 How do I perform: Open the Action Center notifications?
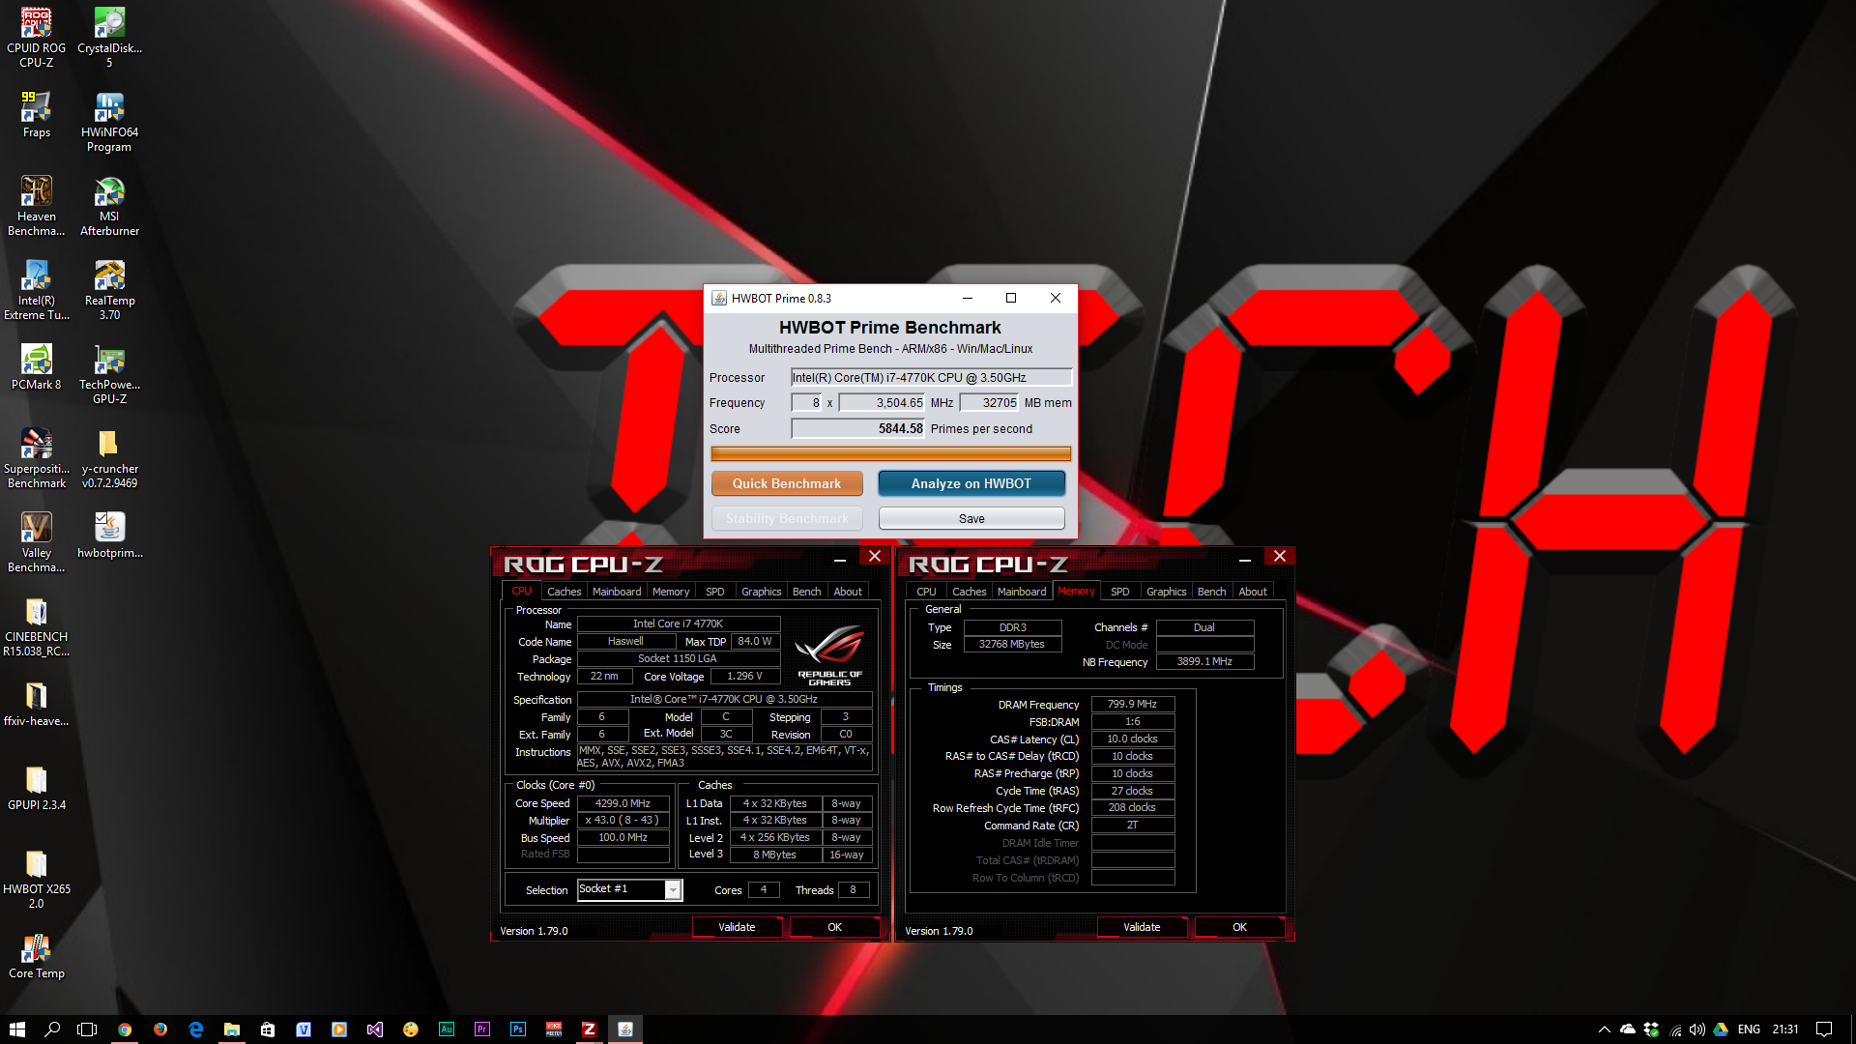pyautogui.click(x=1824, y=1029)
